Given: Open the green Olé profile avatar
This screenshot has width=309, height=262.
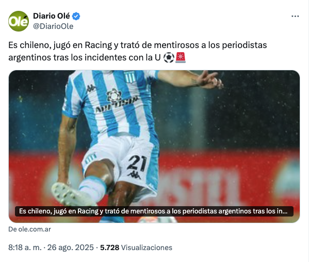Looking at the screenshot, I should (x=19, y=21).
